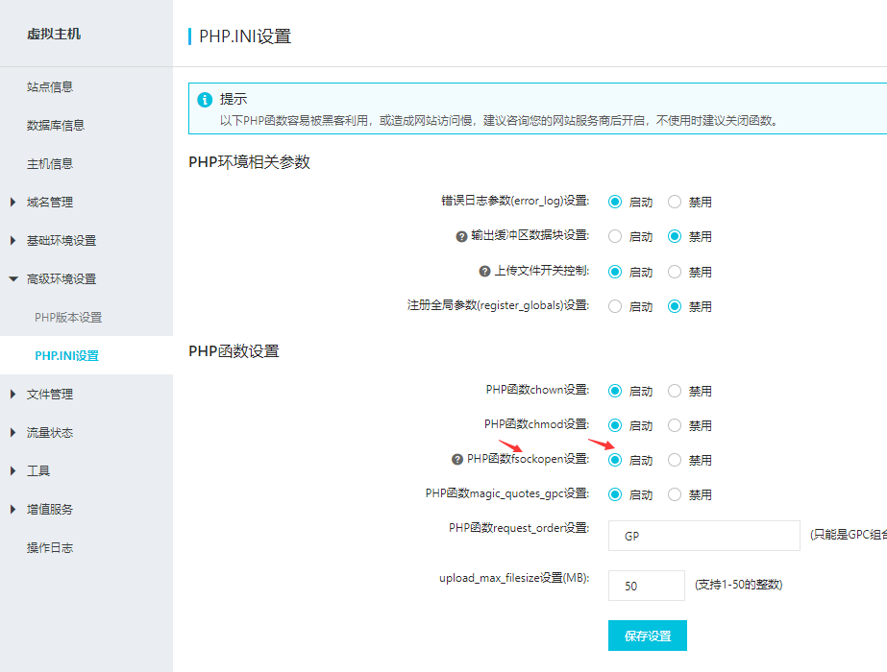Select 启动 for error_log setting

(x=615, y=202)
